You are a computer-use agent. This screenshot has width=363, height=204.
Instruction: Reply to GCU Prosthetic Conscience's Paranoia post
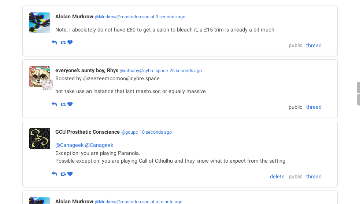coord(54,174)
